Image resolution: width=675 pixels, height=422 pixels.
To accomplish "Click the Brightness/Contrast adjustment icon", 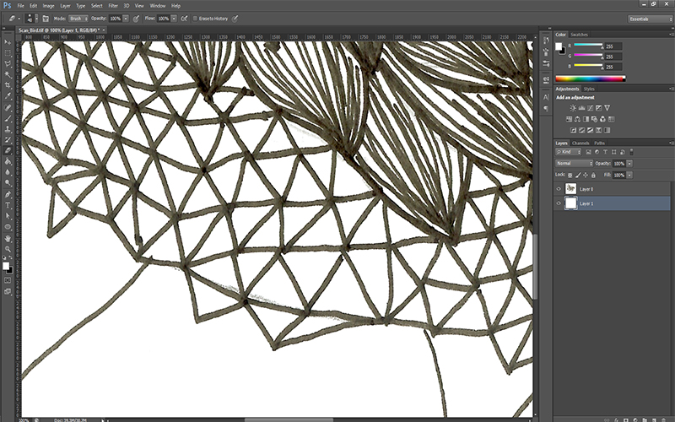I will [x=573, y=108].
